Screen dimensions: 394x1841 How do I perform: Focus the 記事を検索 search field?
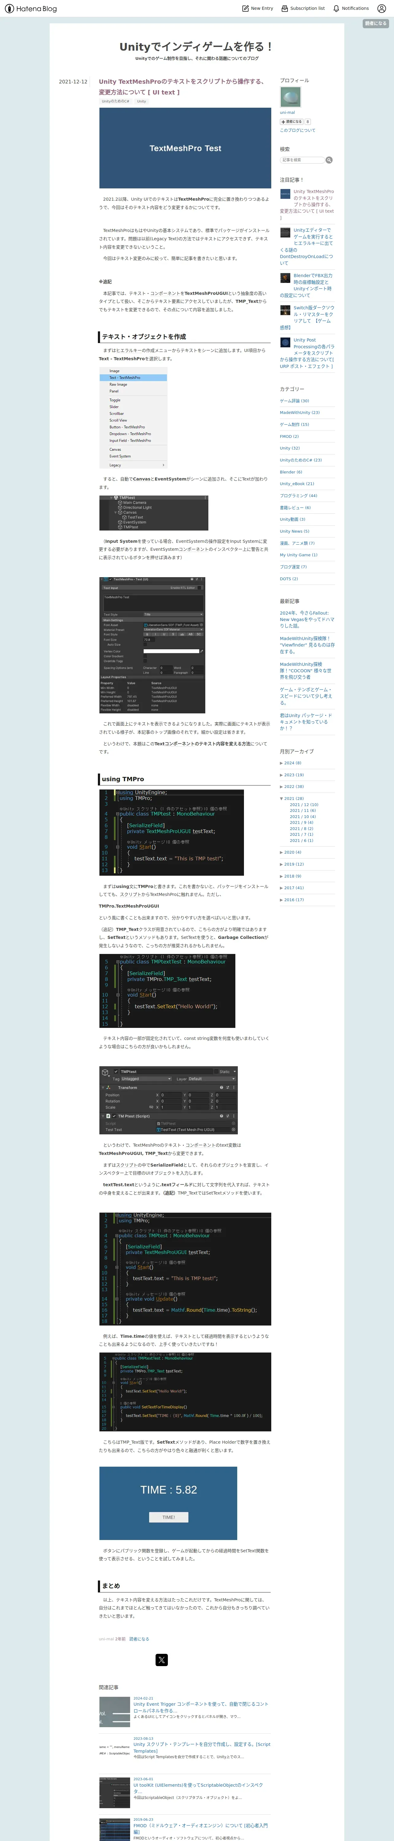pyautogui.click(x=303, y=160)
